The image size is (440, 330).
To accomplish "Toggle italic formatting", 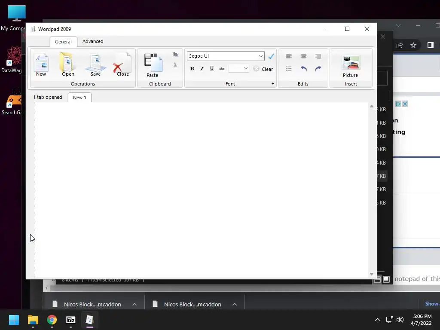I will tap(202, 69).
